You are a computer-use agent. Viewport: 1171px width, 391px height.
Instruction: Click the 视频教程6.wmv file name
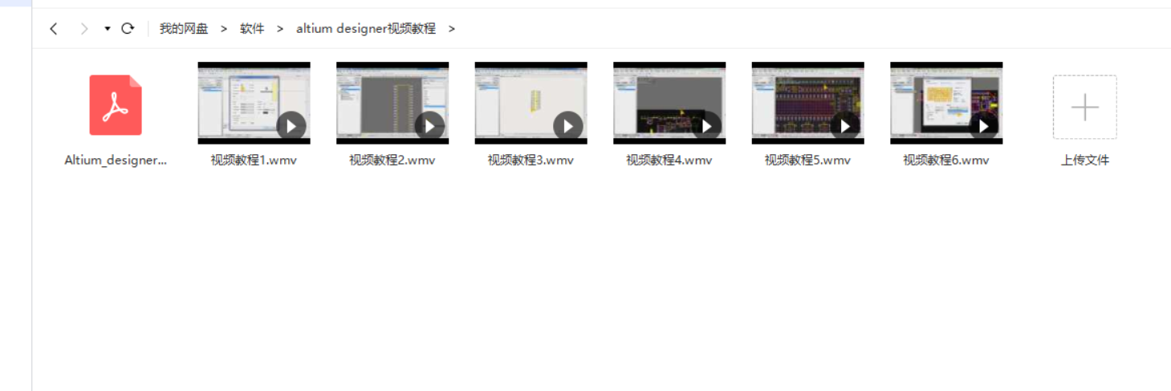click(946, 160)
